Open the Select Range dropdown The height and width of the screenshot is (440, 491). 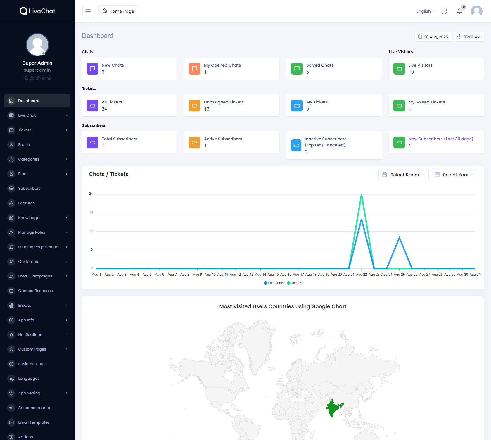pyautogui.click(x=403, y=175)
